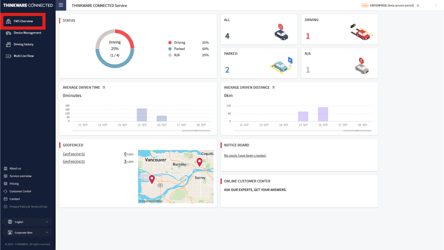
Task: Click the 'ENTERPRISE (Beta service period)' label
Action: [392, 6]
